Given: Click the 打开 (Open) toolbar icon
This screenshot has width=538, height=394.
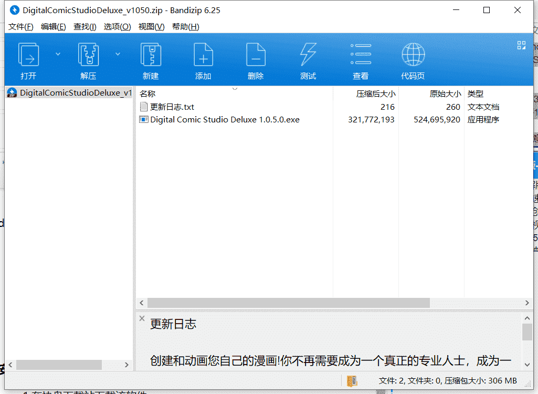Looking at the screenshot, I should [x=28, y=60].
